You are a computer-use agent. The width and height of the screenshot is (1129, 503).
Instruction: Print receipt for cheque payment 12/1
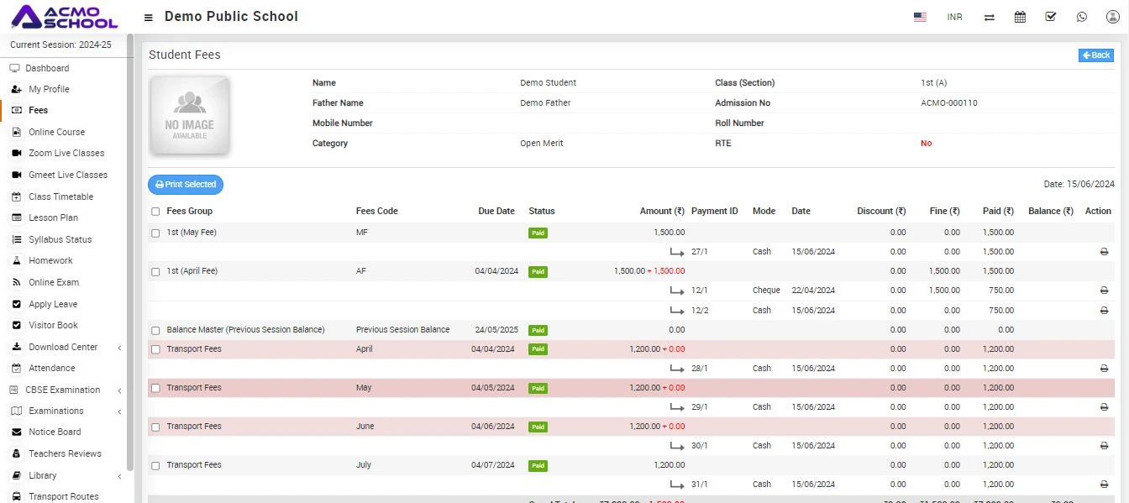pyautogui.click(x=1104, y=291)
